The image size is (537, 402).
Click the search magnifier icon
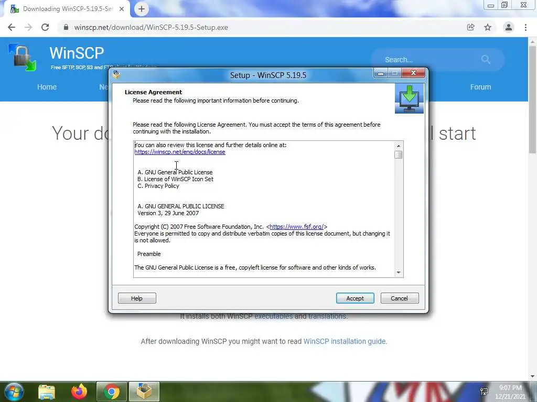(486, 60)
